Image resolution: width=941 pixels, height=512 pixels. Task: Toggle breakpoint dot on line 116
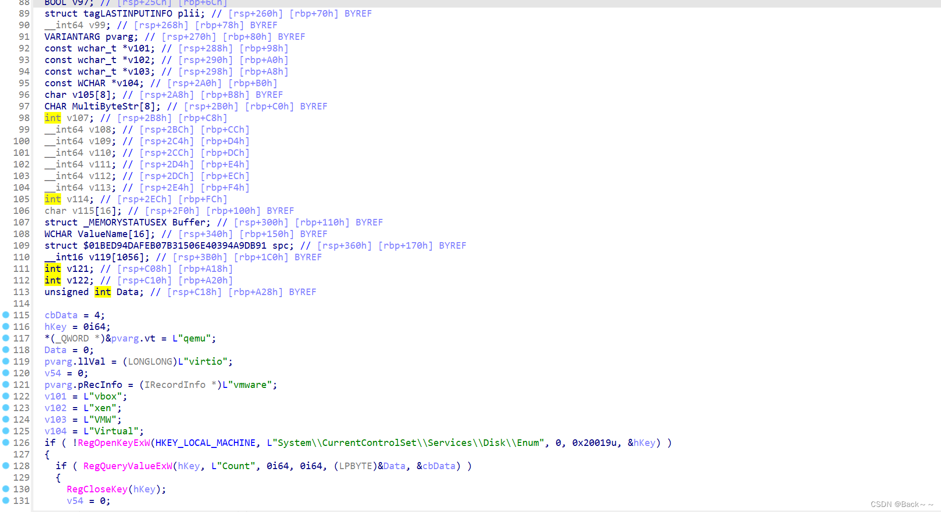tap(6, 326)
